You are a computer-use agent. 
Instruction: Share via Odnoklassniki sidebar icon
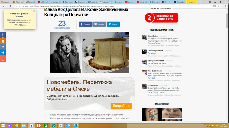click(3, 41)
